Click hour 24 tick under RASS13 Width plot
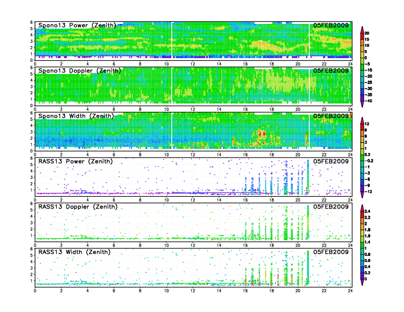 (350, 291)
